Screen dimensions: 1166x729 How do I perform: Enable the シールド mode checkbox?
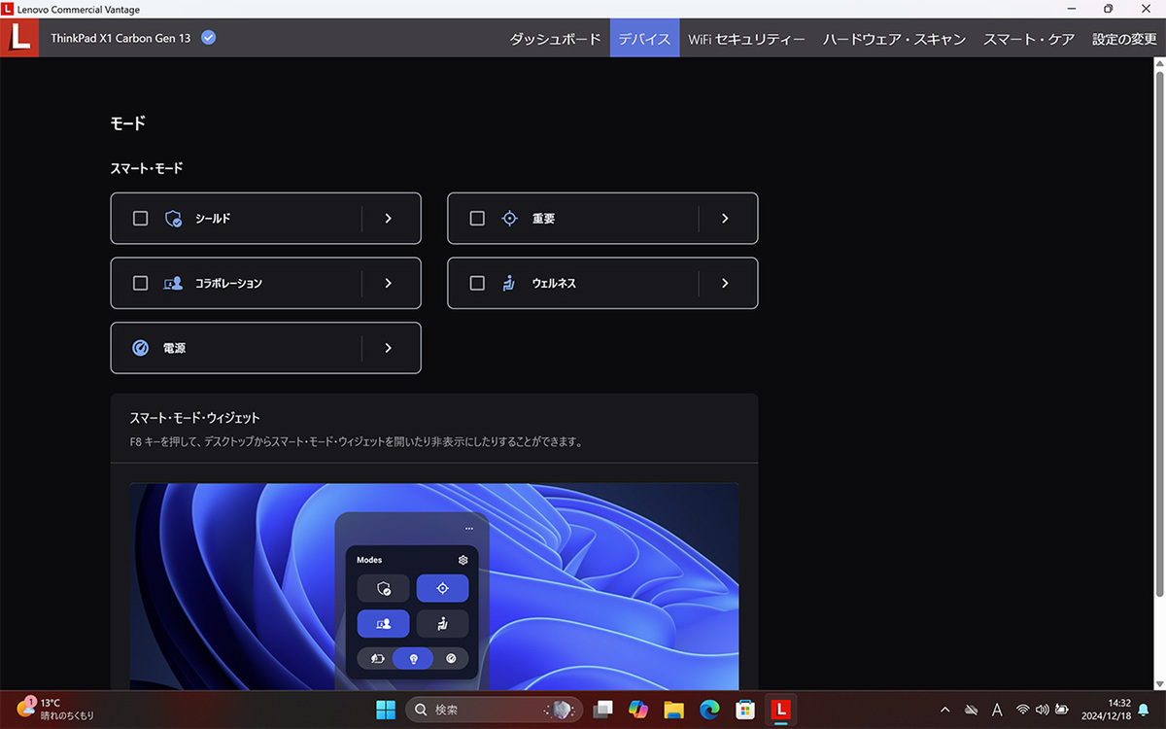coord(140,219)
